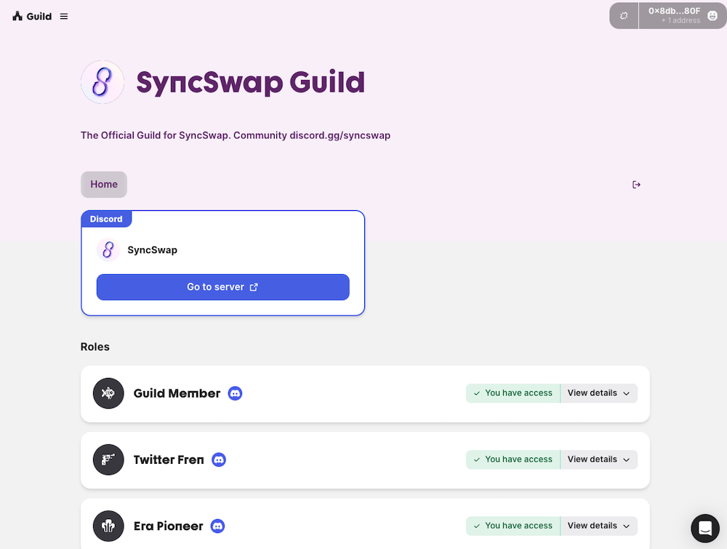Viewport: 727px width, 549px height.
Task: Open the hamburger menu beside Guild
Action: pyautogui.click(x=63, y=15)
